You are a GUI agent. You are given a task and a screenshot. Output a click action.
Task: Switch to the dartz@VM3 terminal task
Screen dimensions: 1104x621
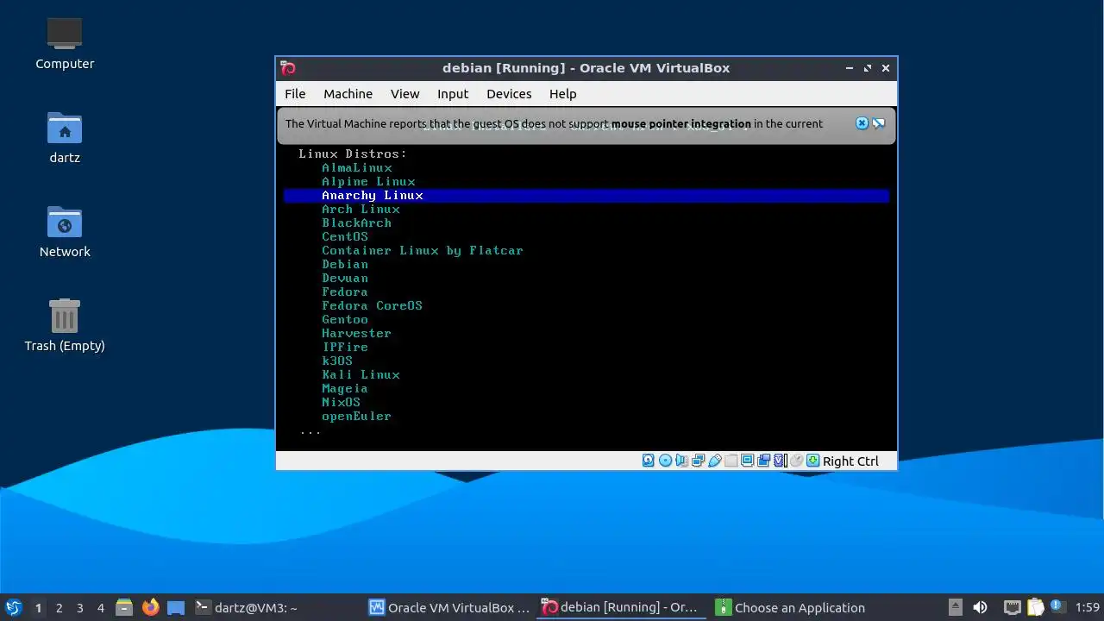[x=247, y=607]
